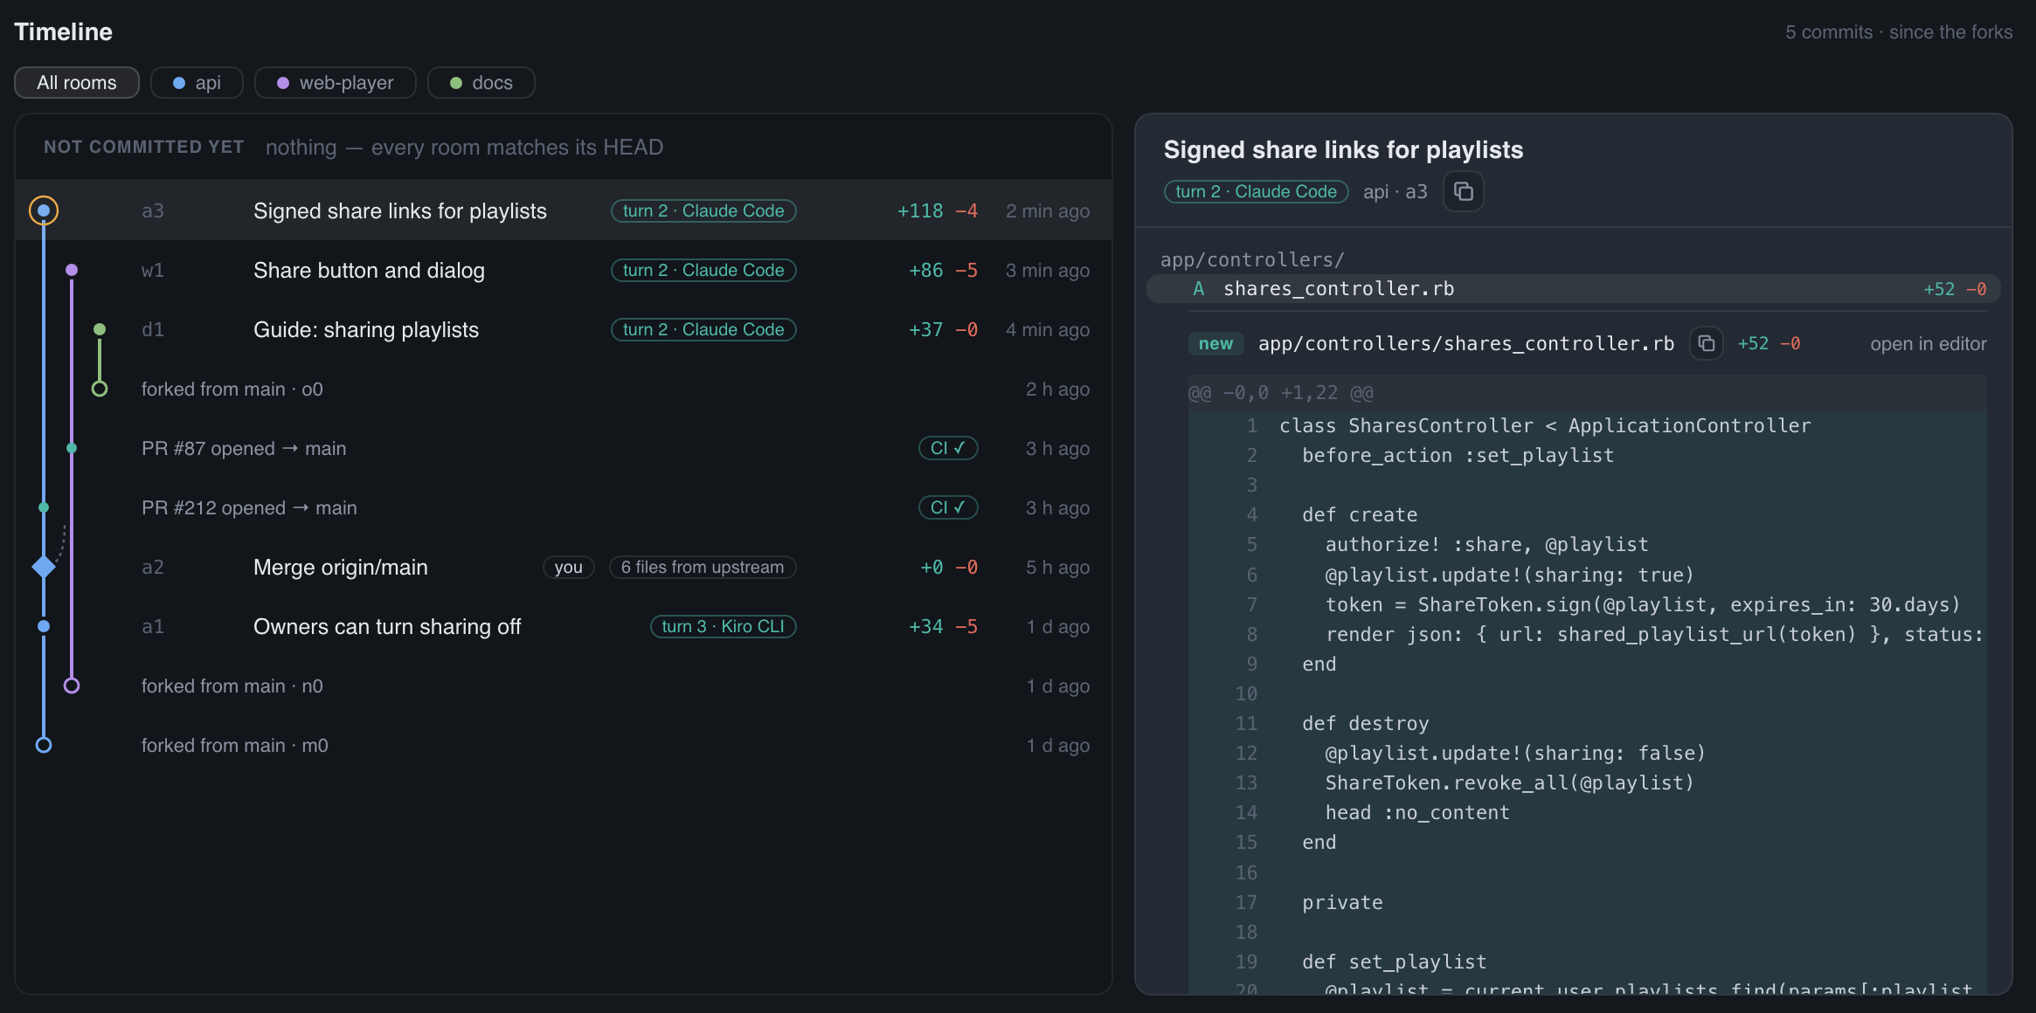
Task: Select forked from main o0 row
Action: (564, 389)
